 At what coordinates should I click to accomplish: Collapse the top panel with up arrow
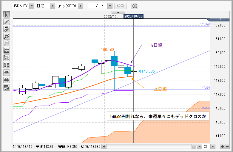(x=118, y=12)
